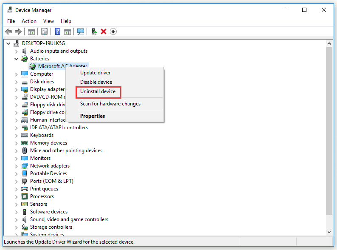Click the Scan for hardware changes monitor icon

coord(81,31)
